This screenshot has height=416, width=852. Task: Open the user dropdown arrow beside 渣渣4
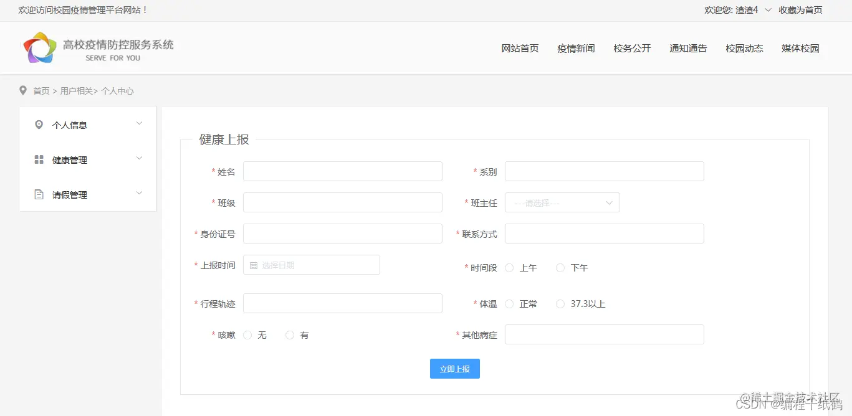click(768, 10)
